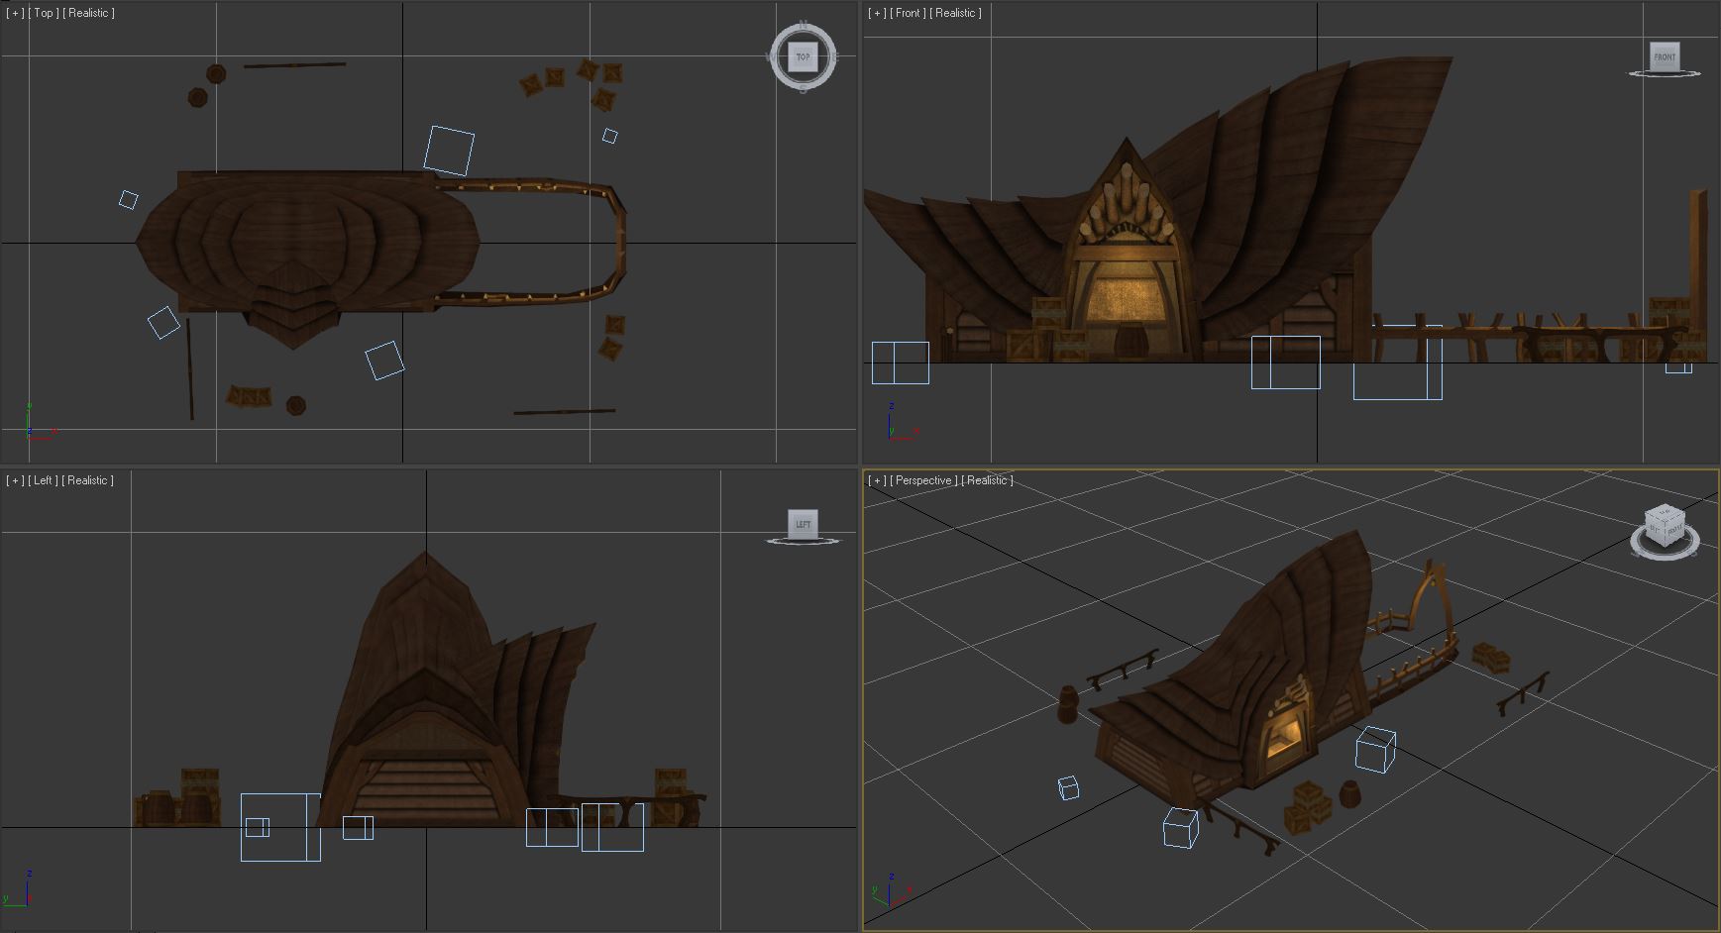Open the [Realistic] shading menu in the Left viewport
This screenshot has height=933, width=1721.
(88, 480)
